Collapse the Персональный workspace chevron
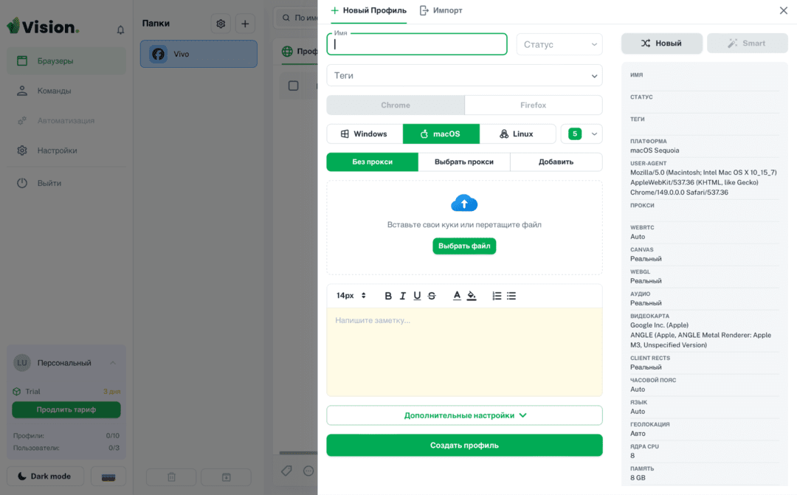The width and height of the screenshot is (797, 495). [113, 363]
